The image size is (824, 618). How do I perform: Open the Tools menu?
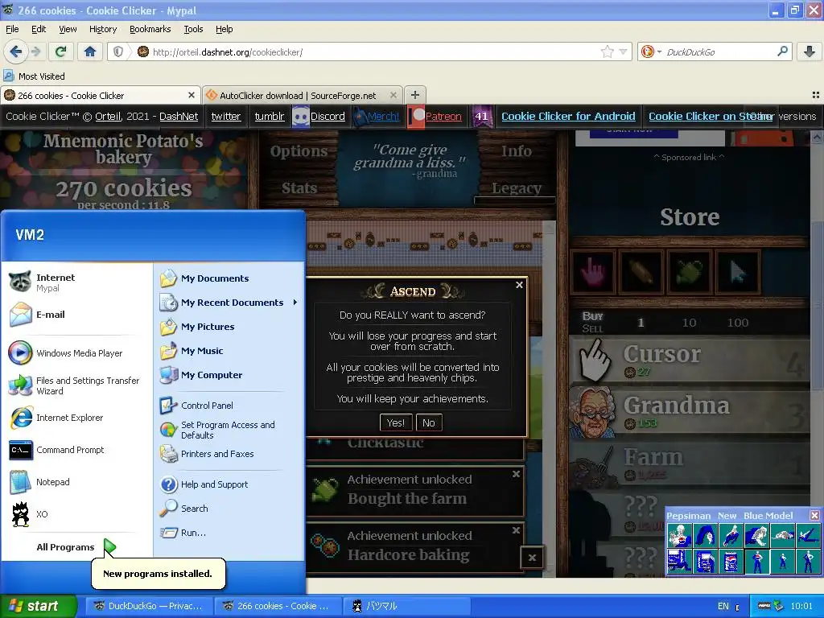(193, 29)
